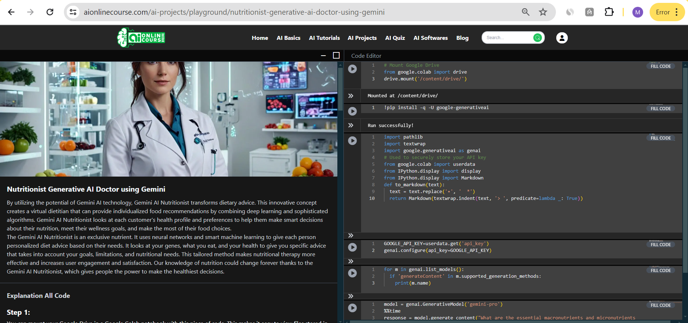Open the AI Softwares menu
This screenshot has width=688, height=323.
[431, 38]
